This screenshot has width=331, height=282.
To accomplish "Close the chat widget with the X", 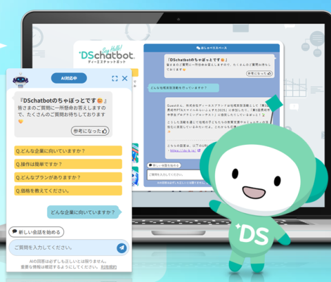I will pyautogui.click(x=125, y=79).
